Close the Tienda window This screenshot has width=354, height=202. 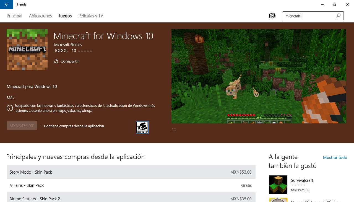[x=348, y=4]
